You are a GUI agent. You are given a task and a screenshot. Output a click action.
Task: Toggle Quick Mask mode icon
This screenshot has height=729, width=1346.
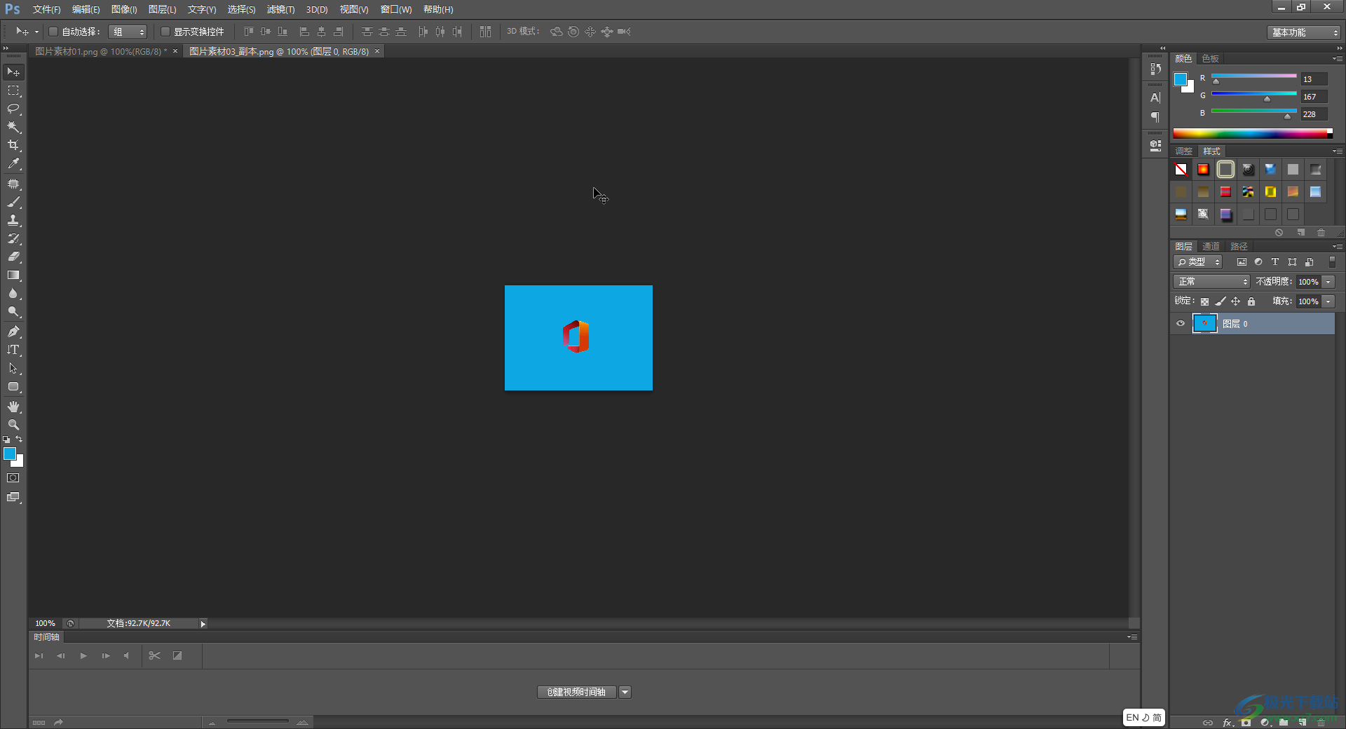pyautogui.click(x=13, y=478)
